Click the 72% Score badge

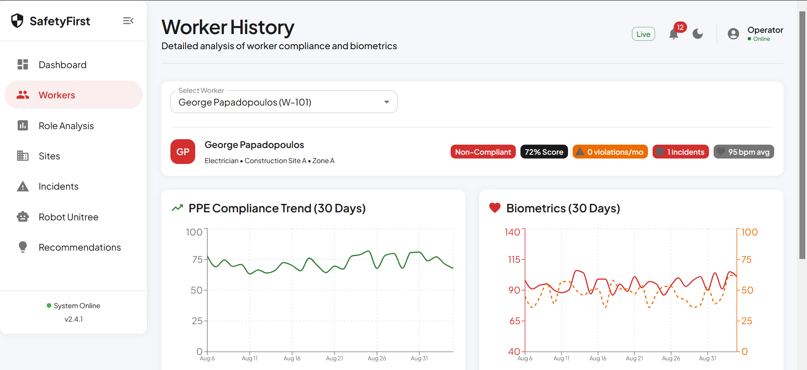pyautogui.click(x=544, y=152)
